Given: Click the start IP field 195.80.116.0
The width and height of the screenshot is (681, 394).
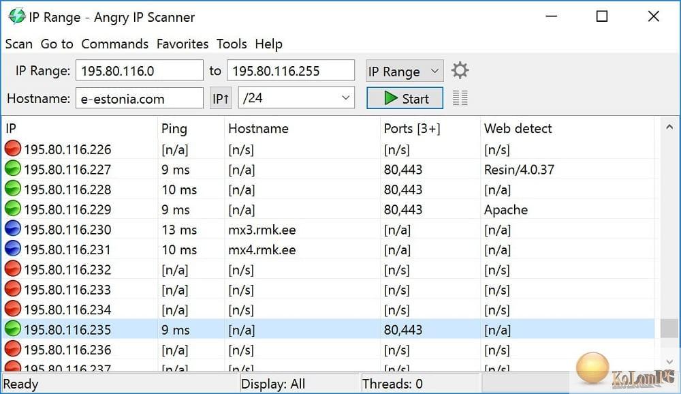Looking at the screenshot, I should tap(140, 70).
